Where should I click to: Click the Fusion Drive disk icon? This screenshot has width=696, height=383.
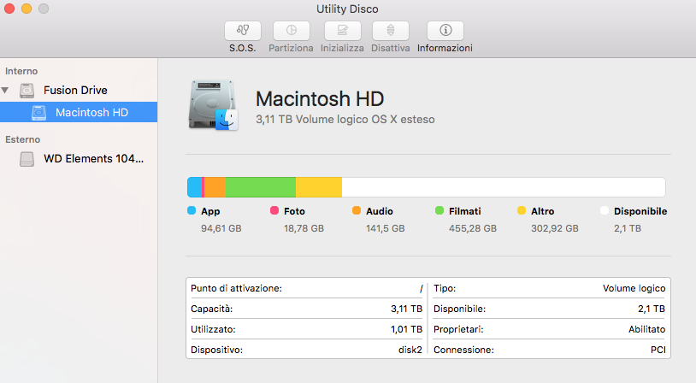(27, 91)
